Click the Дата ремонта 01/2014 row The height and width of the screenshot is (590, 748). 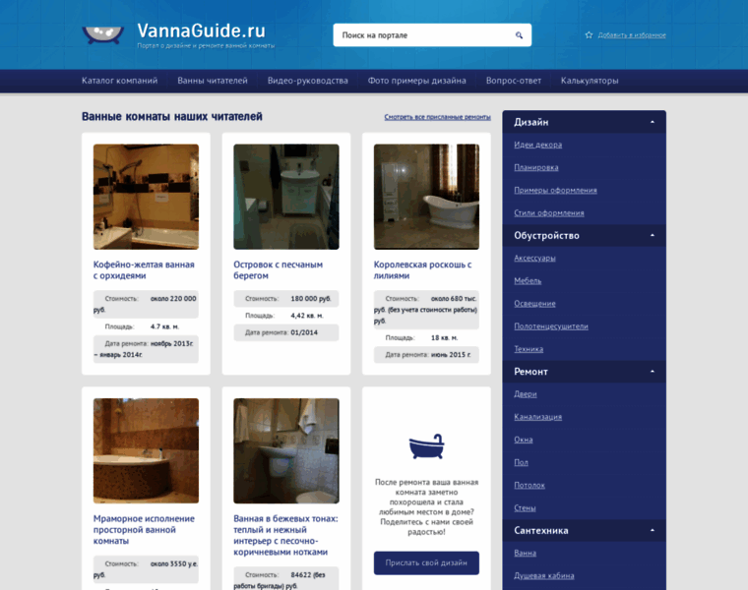[286, 332]
